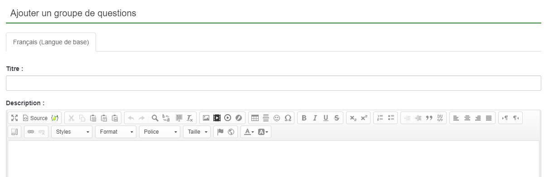Insert a hyperlink with the link icon

tap(31, 132)
